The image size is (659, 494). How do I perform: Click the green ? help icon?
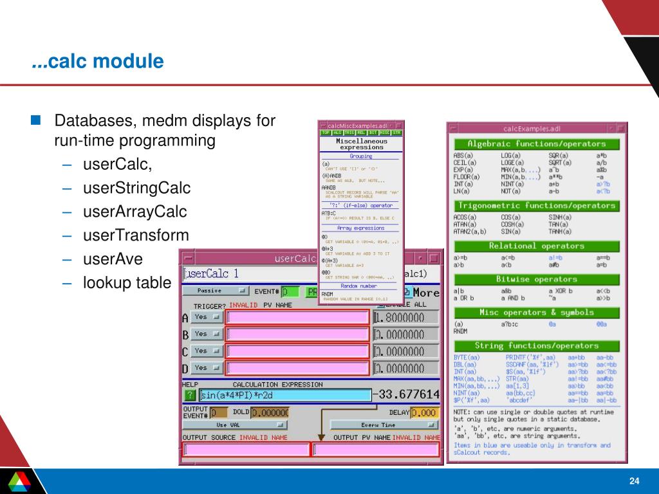(x=190, y=396)
